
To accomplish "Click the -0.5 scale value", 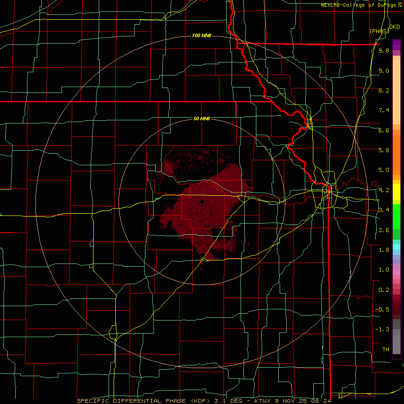I will [x=382, y=310].
